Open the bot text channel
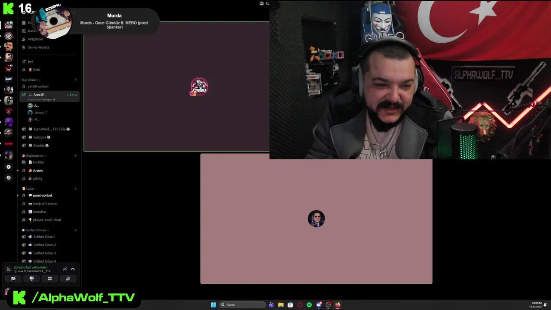The height and width of the screenshot is (310, 551). click(30, 62)
